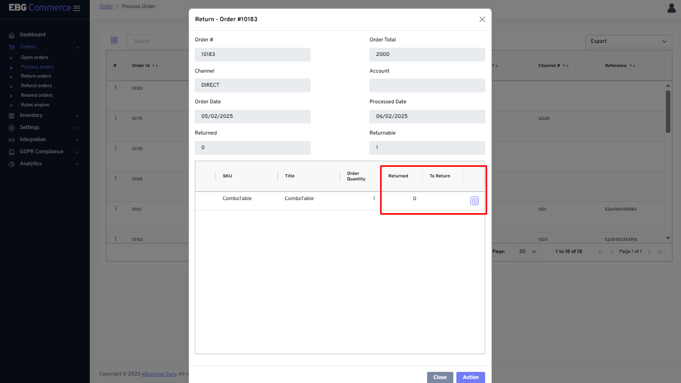Click the grid view icon beside Search

(x=114, y=41)
